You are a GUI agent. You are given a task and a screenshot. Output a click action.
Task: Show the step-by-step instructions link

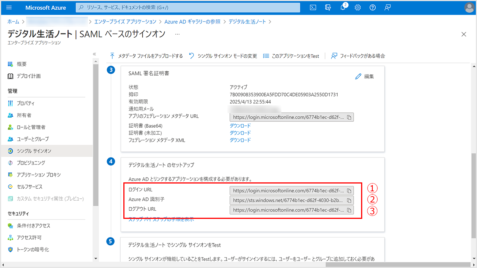point(161,219)
